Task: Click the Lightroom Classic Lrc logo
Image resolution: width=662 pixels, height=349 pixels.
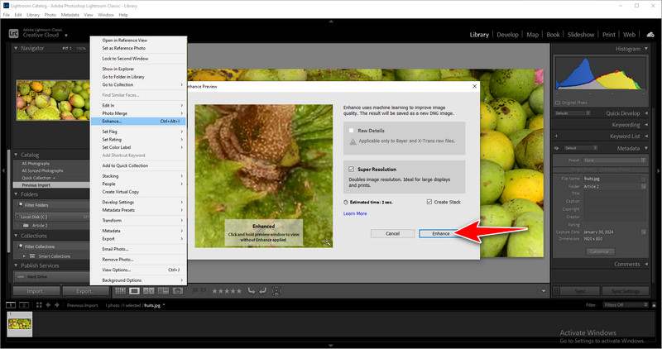Action: pyautogui.click(x=13, y=33)
